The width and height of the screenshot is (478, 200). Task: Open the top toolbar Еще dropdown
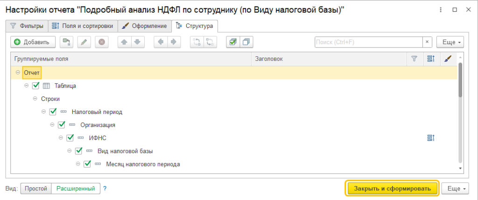click(x=450, y=42)
